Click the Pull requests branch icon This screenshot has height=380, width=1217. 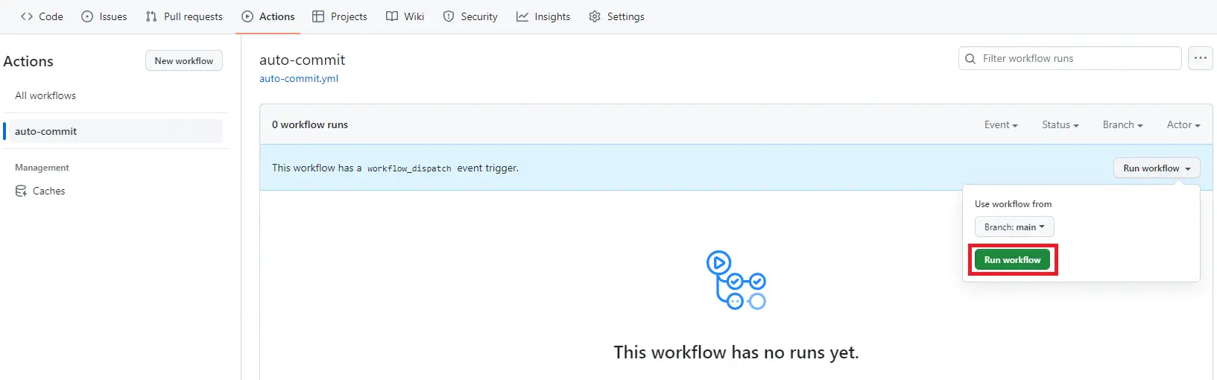coord(151,16)
